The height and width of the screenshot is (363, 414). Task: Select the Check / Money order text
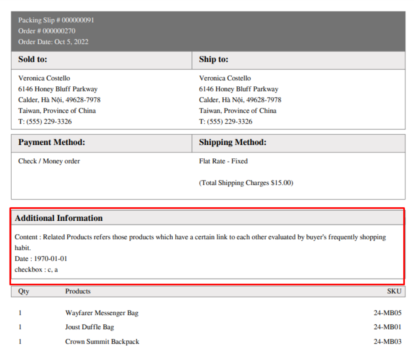49,161
